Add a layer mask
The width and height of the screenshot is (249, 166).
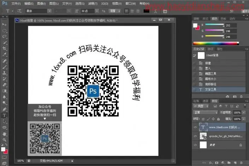(x=217, y=163)
